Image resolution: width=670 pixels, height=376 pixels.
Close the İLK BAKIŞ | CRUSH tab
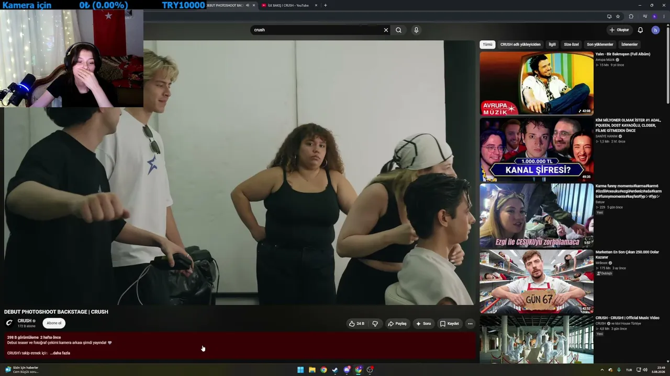tap(316, 5)
